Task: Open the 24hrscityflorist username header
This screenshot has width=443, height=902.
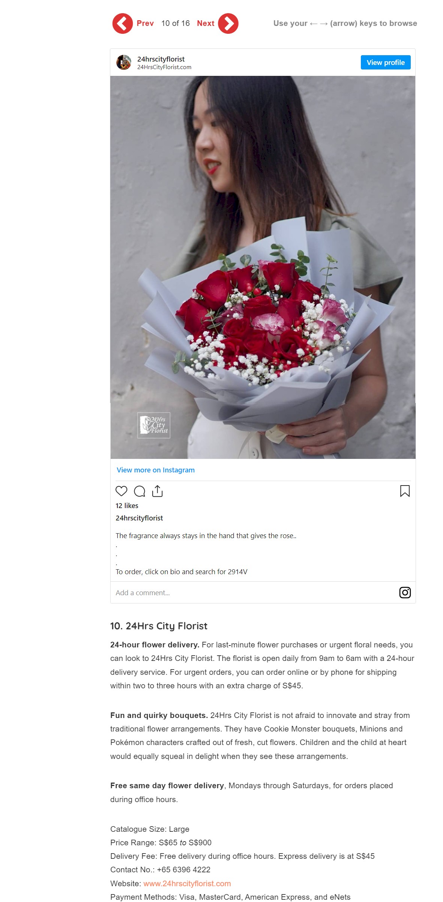Action: pos(161,59)
